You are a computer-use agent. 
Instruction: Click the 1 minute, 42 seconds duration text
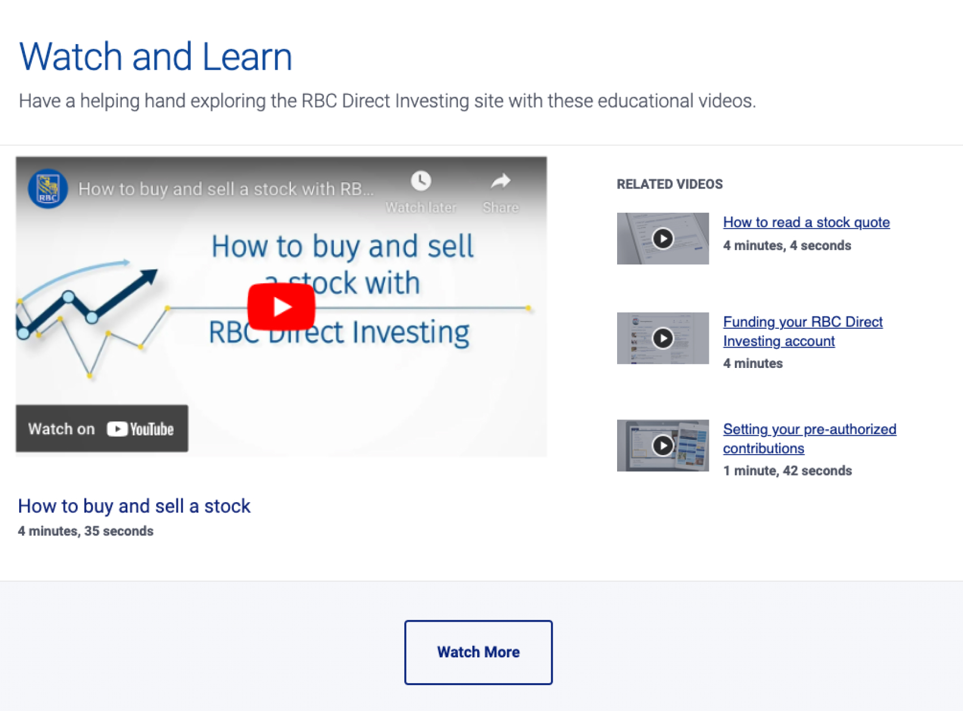pos(787,471)
